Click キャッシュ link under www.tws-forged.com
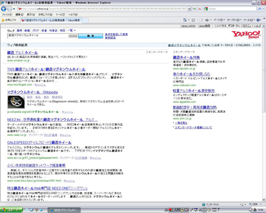 40,85
